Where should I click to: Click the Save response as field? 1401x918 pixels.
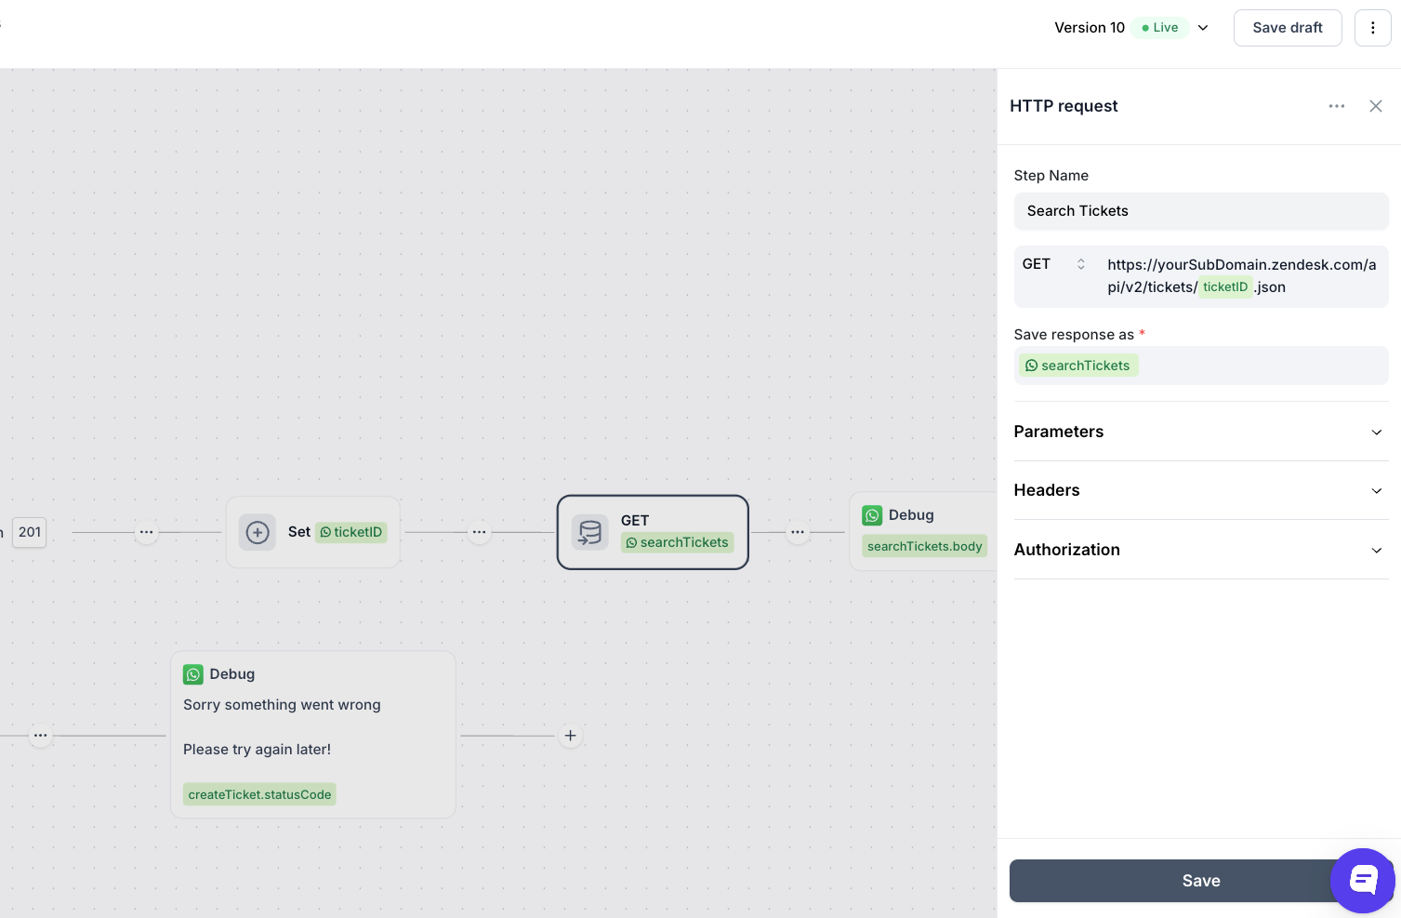[x=1201, y=366]
